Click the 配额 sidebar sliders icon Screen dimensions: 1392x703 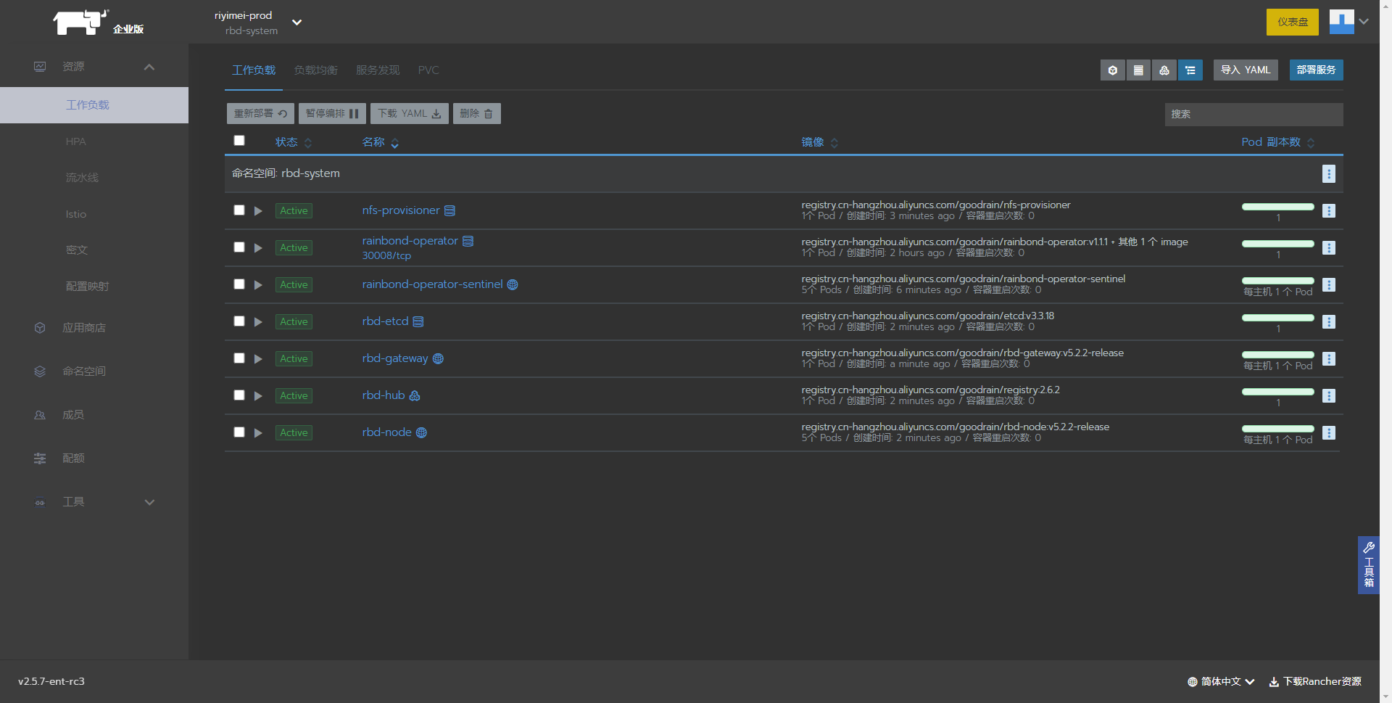click(40, 459)
